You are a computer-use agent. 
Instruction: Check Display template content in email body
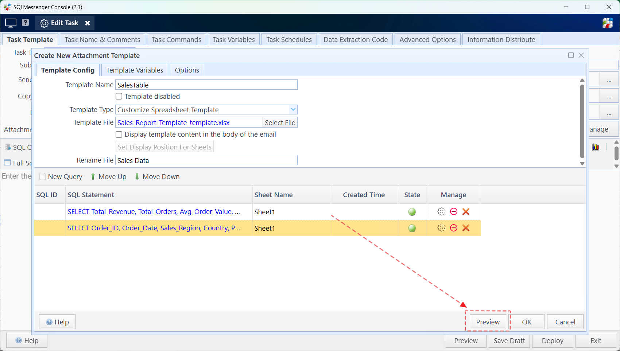119,134
